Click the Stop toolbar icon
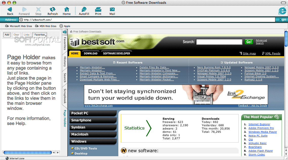Viewport: 288px width, 160px height. click(x=38, y=9)
